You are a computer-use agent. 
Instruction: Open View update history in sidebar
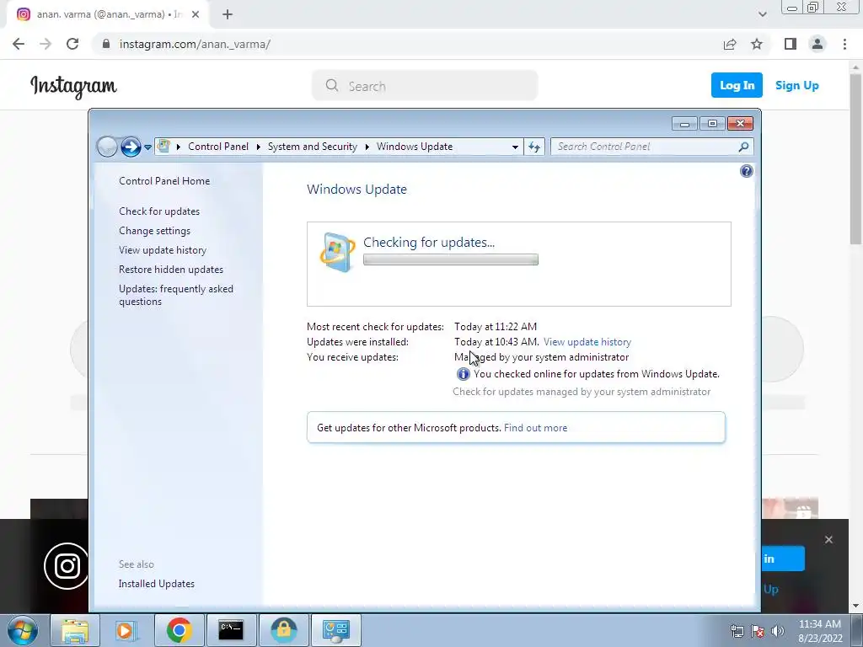pos(163,249)
